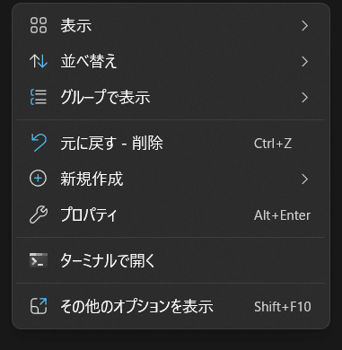The height and width of the screenshot is (350, 342).
Task: Expand the 表示 submenu chevron
Action: tap(304, 26)
